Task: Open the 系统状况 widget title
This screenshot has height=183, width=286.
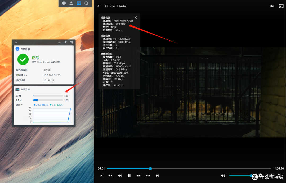Action: coord(25,49)
